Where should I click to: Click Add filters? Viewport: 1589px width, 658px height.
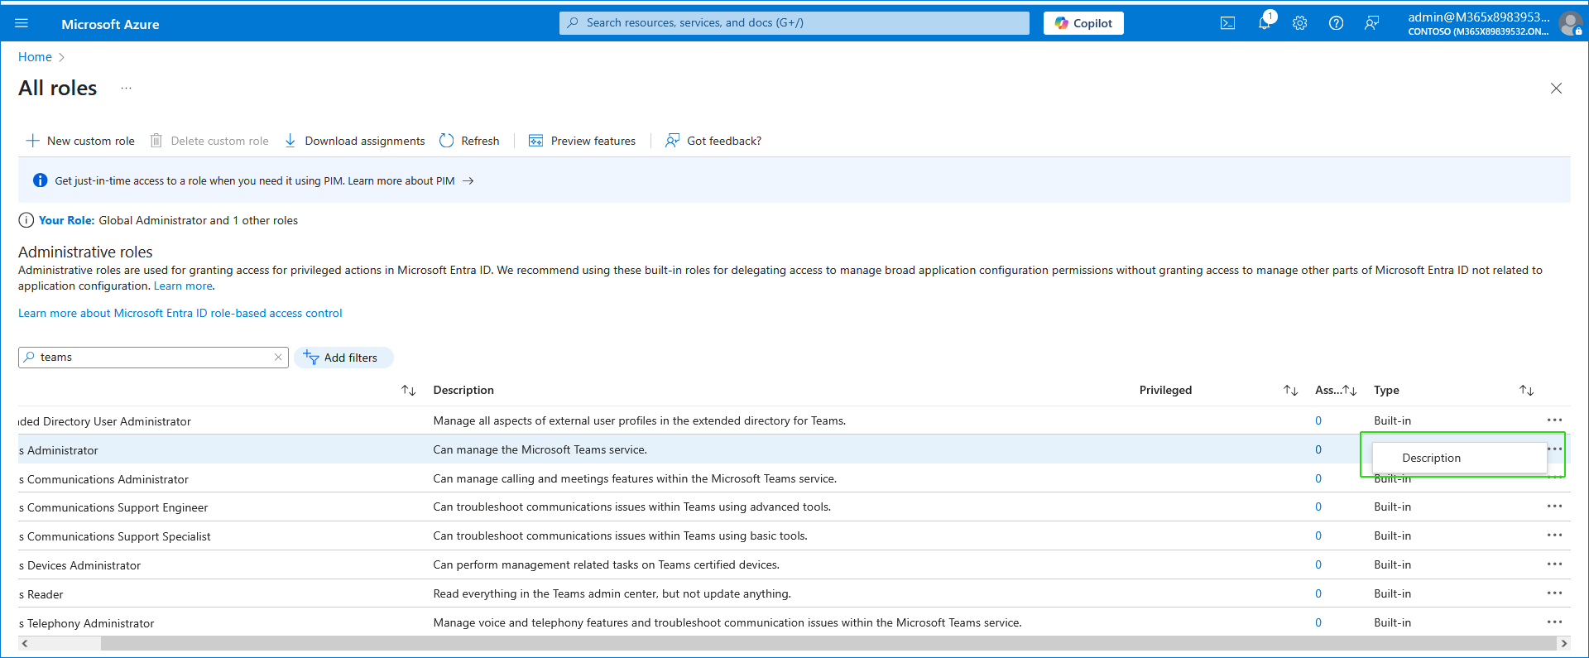pyautogui.click(x=343, y=358)
